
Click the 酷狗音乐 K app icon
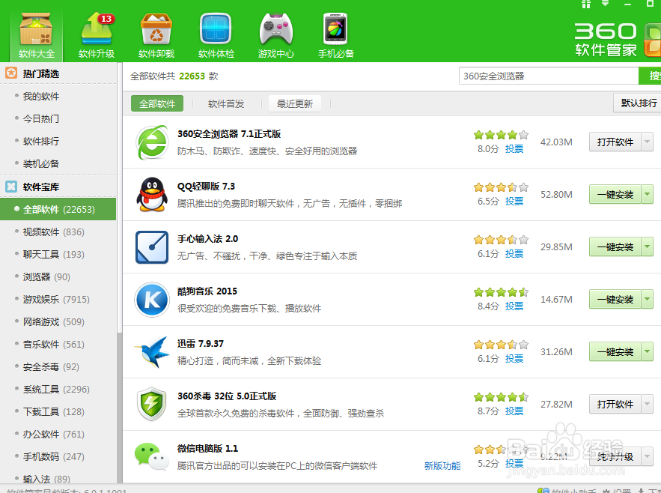tap(152, 299)
